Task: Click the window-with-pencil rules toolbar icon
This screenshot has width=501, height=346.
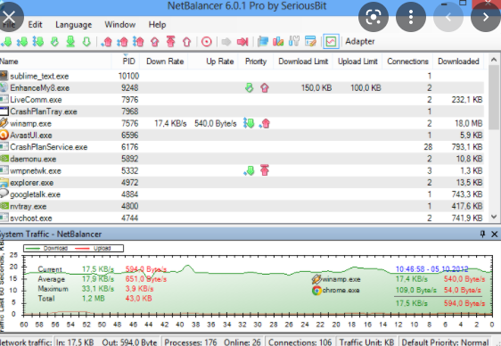Action: pyautogui.click(x=310, y=42)
